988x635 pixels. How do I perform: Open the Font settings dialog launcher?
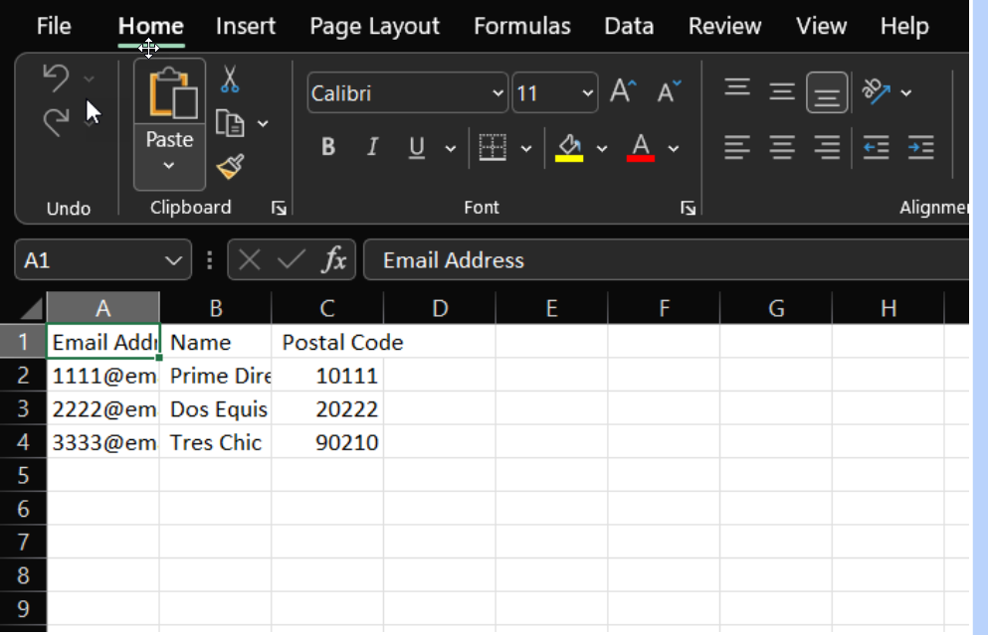click(x=688, y=208)
